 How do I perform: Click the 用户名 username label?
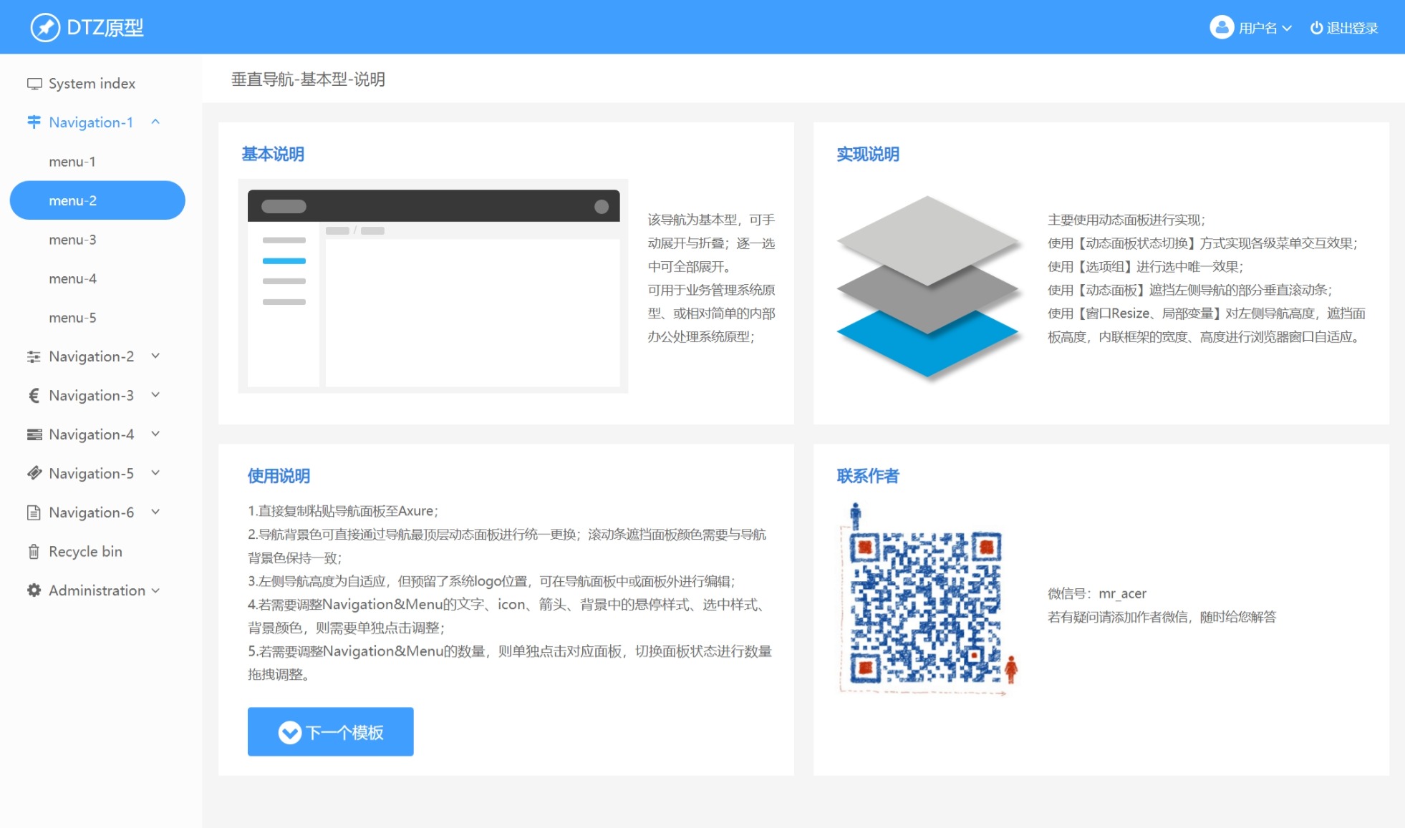click(1258, 28)
